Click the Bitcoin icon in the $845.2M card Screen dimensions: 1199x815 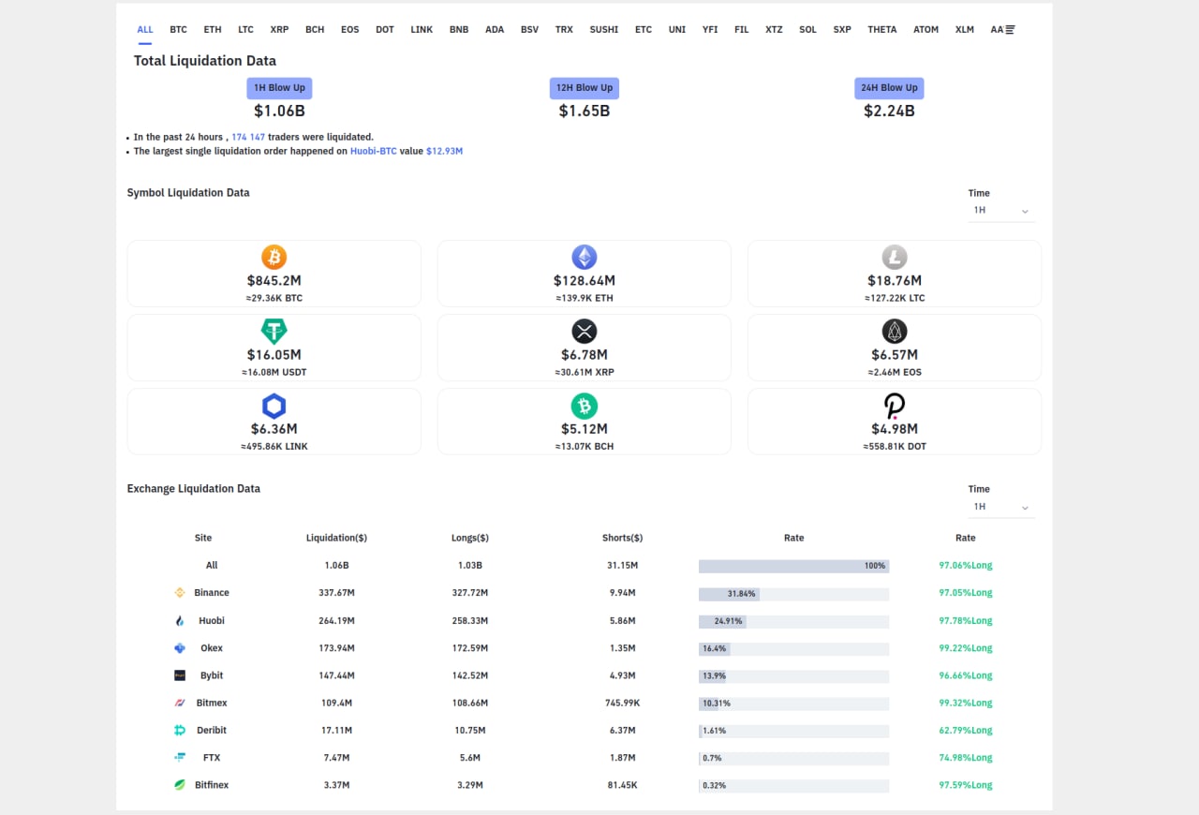pyautogui.click(x=274, y=257)
